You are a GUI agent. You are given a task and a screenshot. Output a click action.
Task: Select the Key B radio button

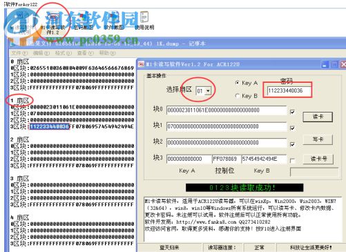pos(238,96)
